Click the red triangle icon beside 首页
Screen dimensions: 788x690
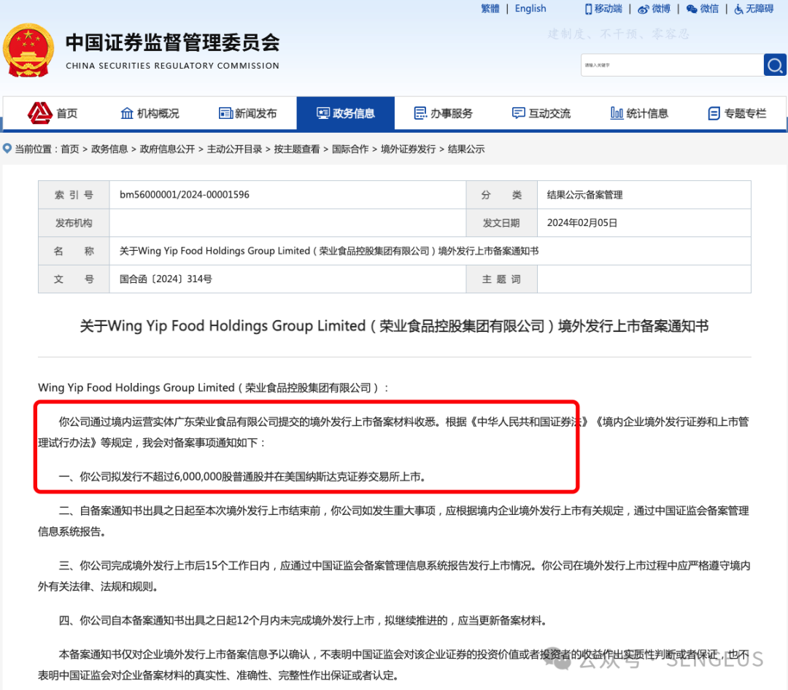pyautogui.click(x=39, y=113)
